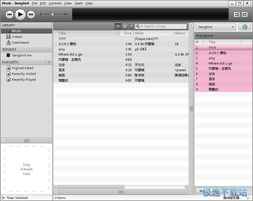Click the horizontal scrollbar thumb

pyautogui.click(x=91, y=187)
